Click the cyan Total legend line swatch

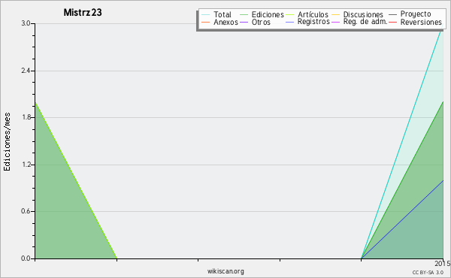[x=206, y=14]
